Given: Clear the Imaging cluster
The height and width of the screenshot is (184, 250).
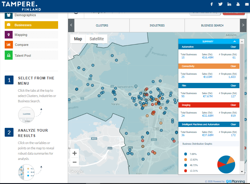Looking at the screenshot, I should (x=233, y=105).
